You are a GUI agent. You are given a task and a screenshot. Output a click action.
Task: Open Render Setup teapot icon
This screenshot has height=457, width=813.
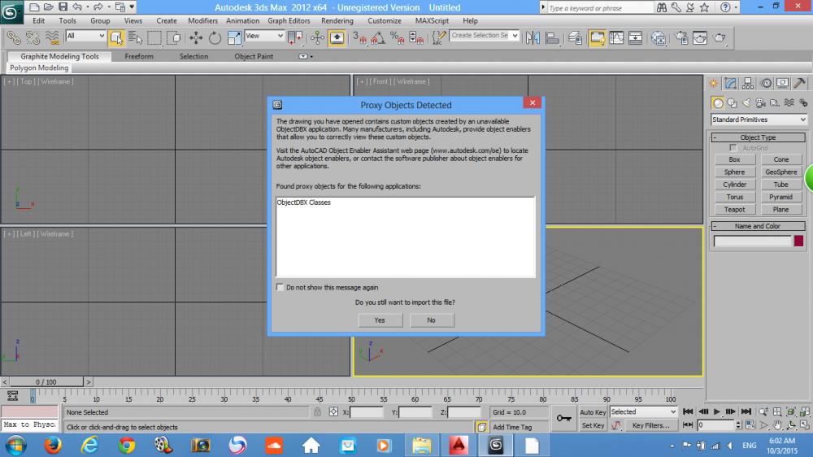(680, 37)
